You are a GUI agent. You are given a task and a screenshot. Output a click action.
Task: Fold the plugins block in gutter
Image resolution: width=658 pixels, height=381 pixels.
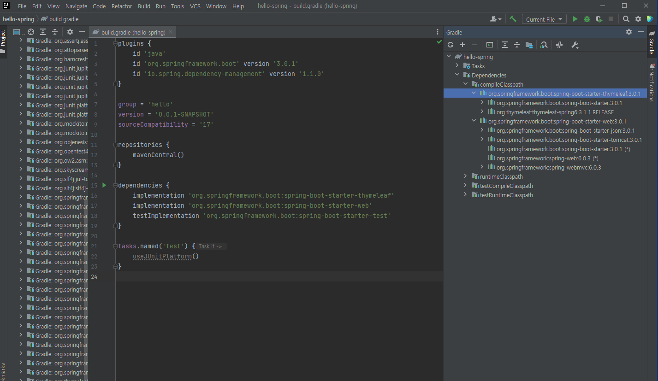tap(115, 43)
